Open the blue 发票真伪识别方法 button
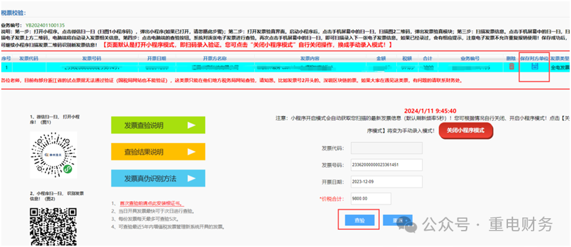The image size is (571, 247). pyautogui.click(x=158, y=178)
